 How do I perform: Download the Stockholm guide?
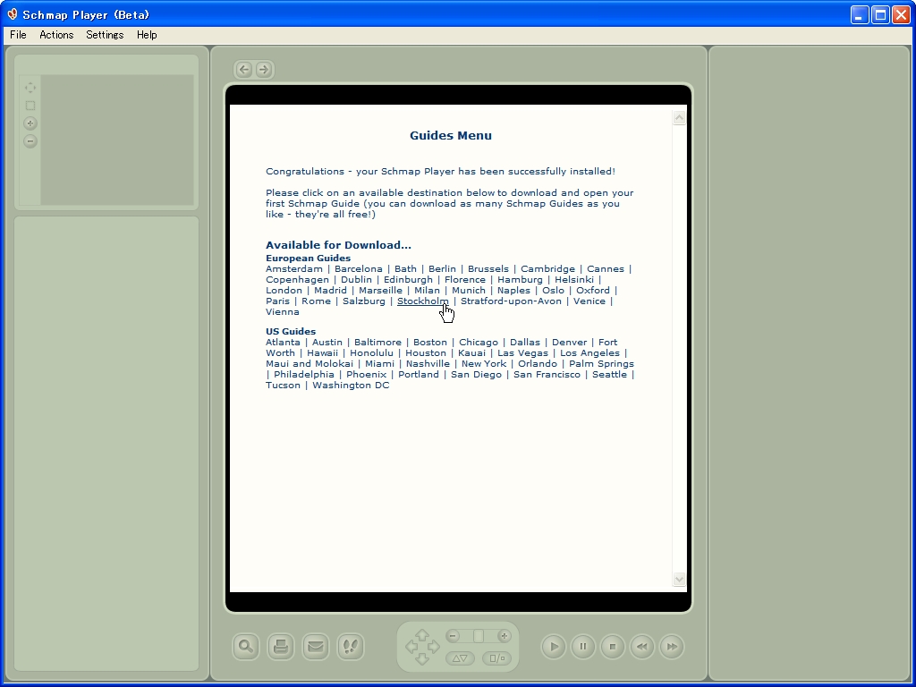(x=423, y=301)
